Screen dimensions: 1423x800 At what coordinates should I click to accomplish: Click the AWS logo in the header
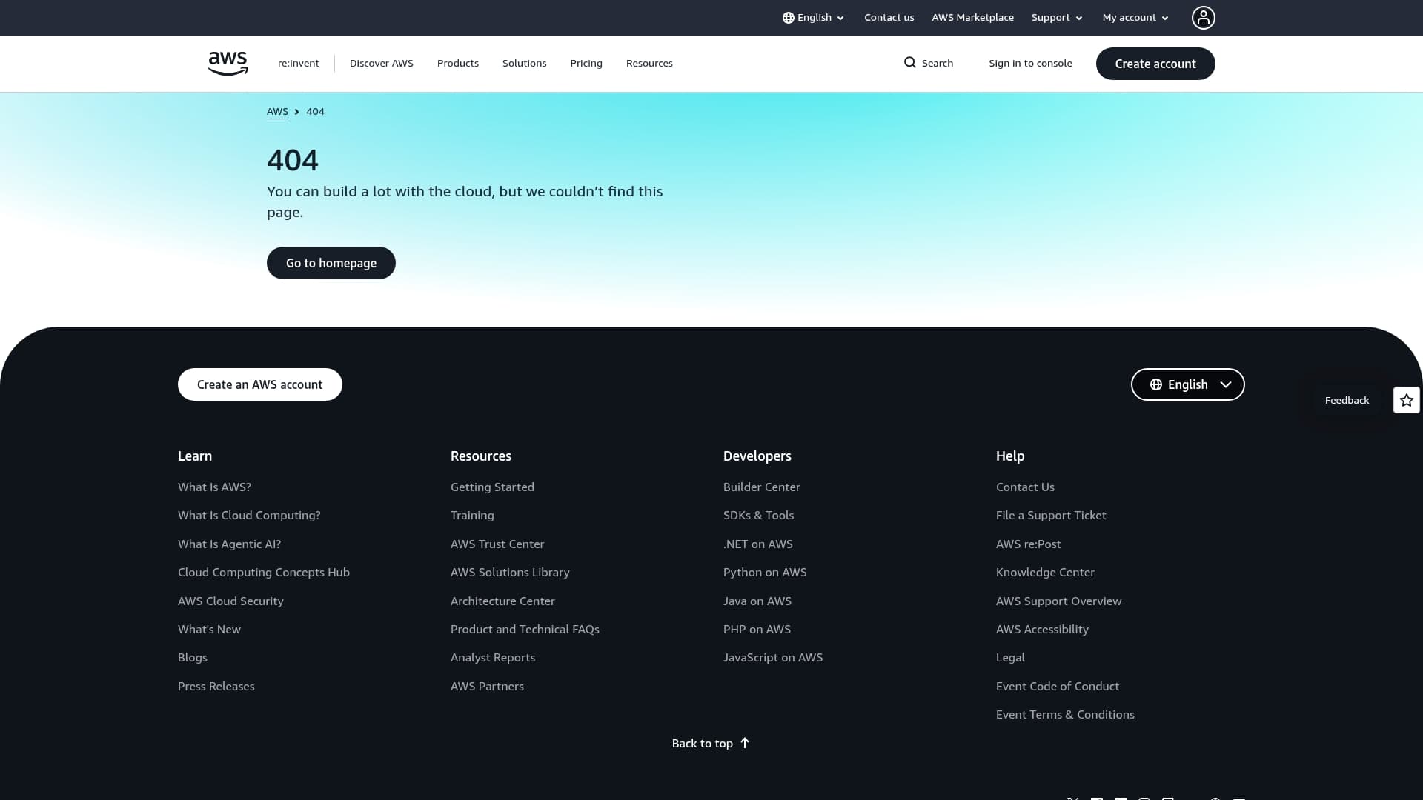coord(228,63)
